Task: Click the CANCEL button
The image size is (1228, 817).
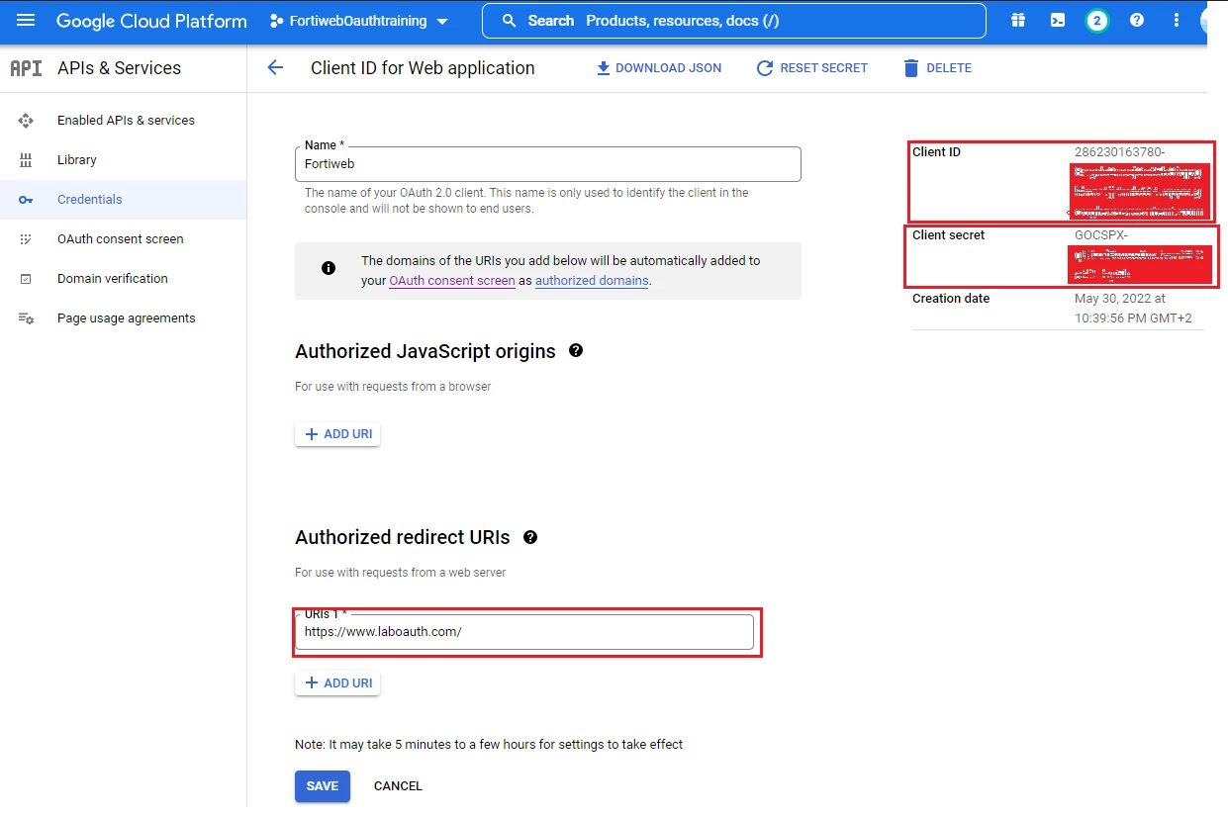Action: tap(398, 786)
